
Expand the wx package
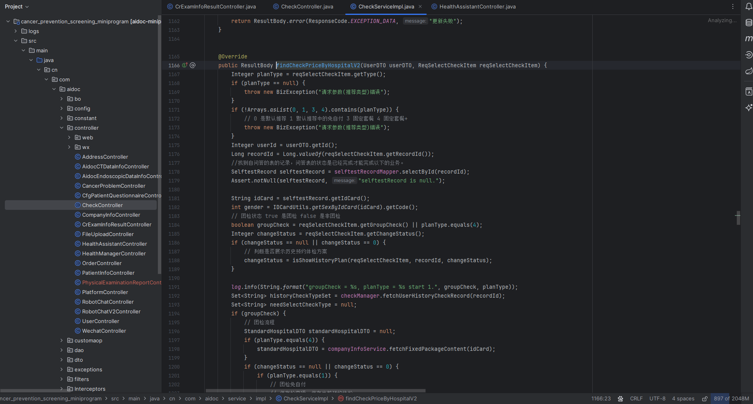click(x=69, y=147)
